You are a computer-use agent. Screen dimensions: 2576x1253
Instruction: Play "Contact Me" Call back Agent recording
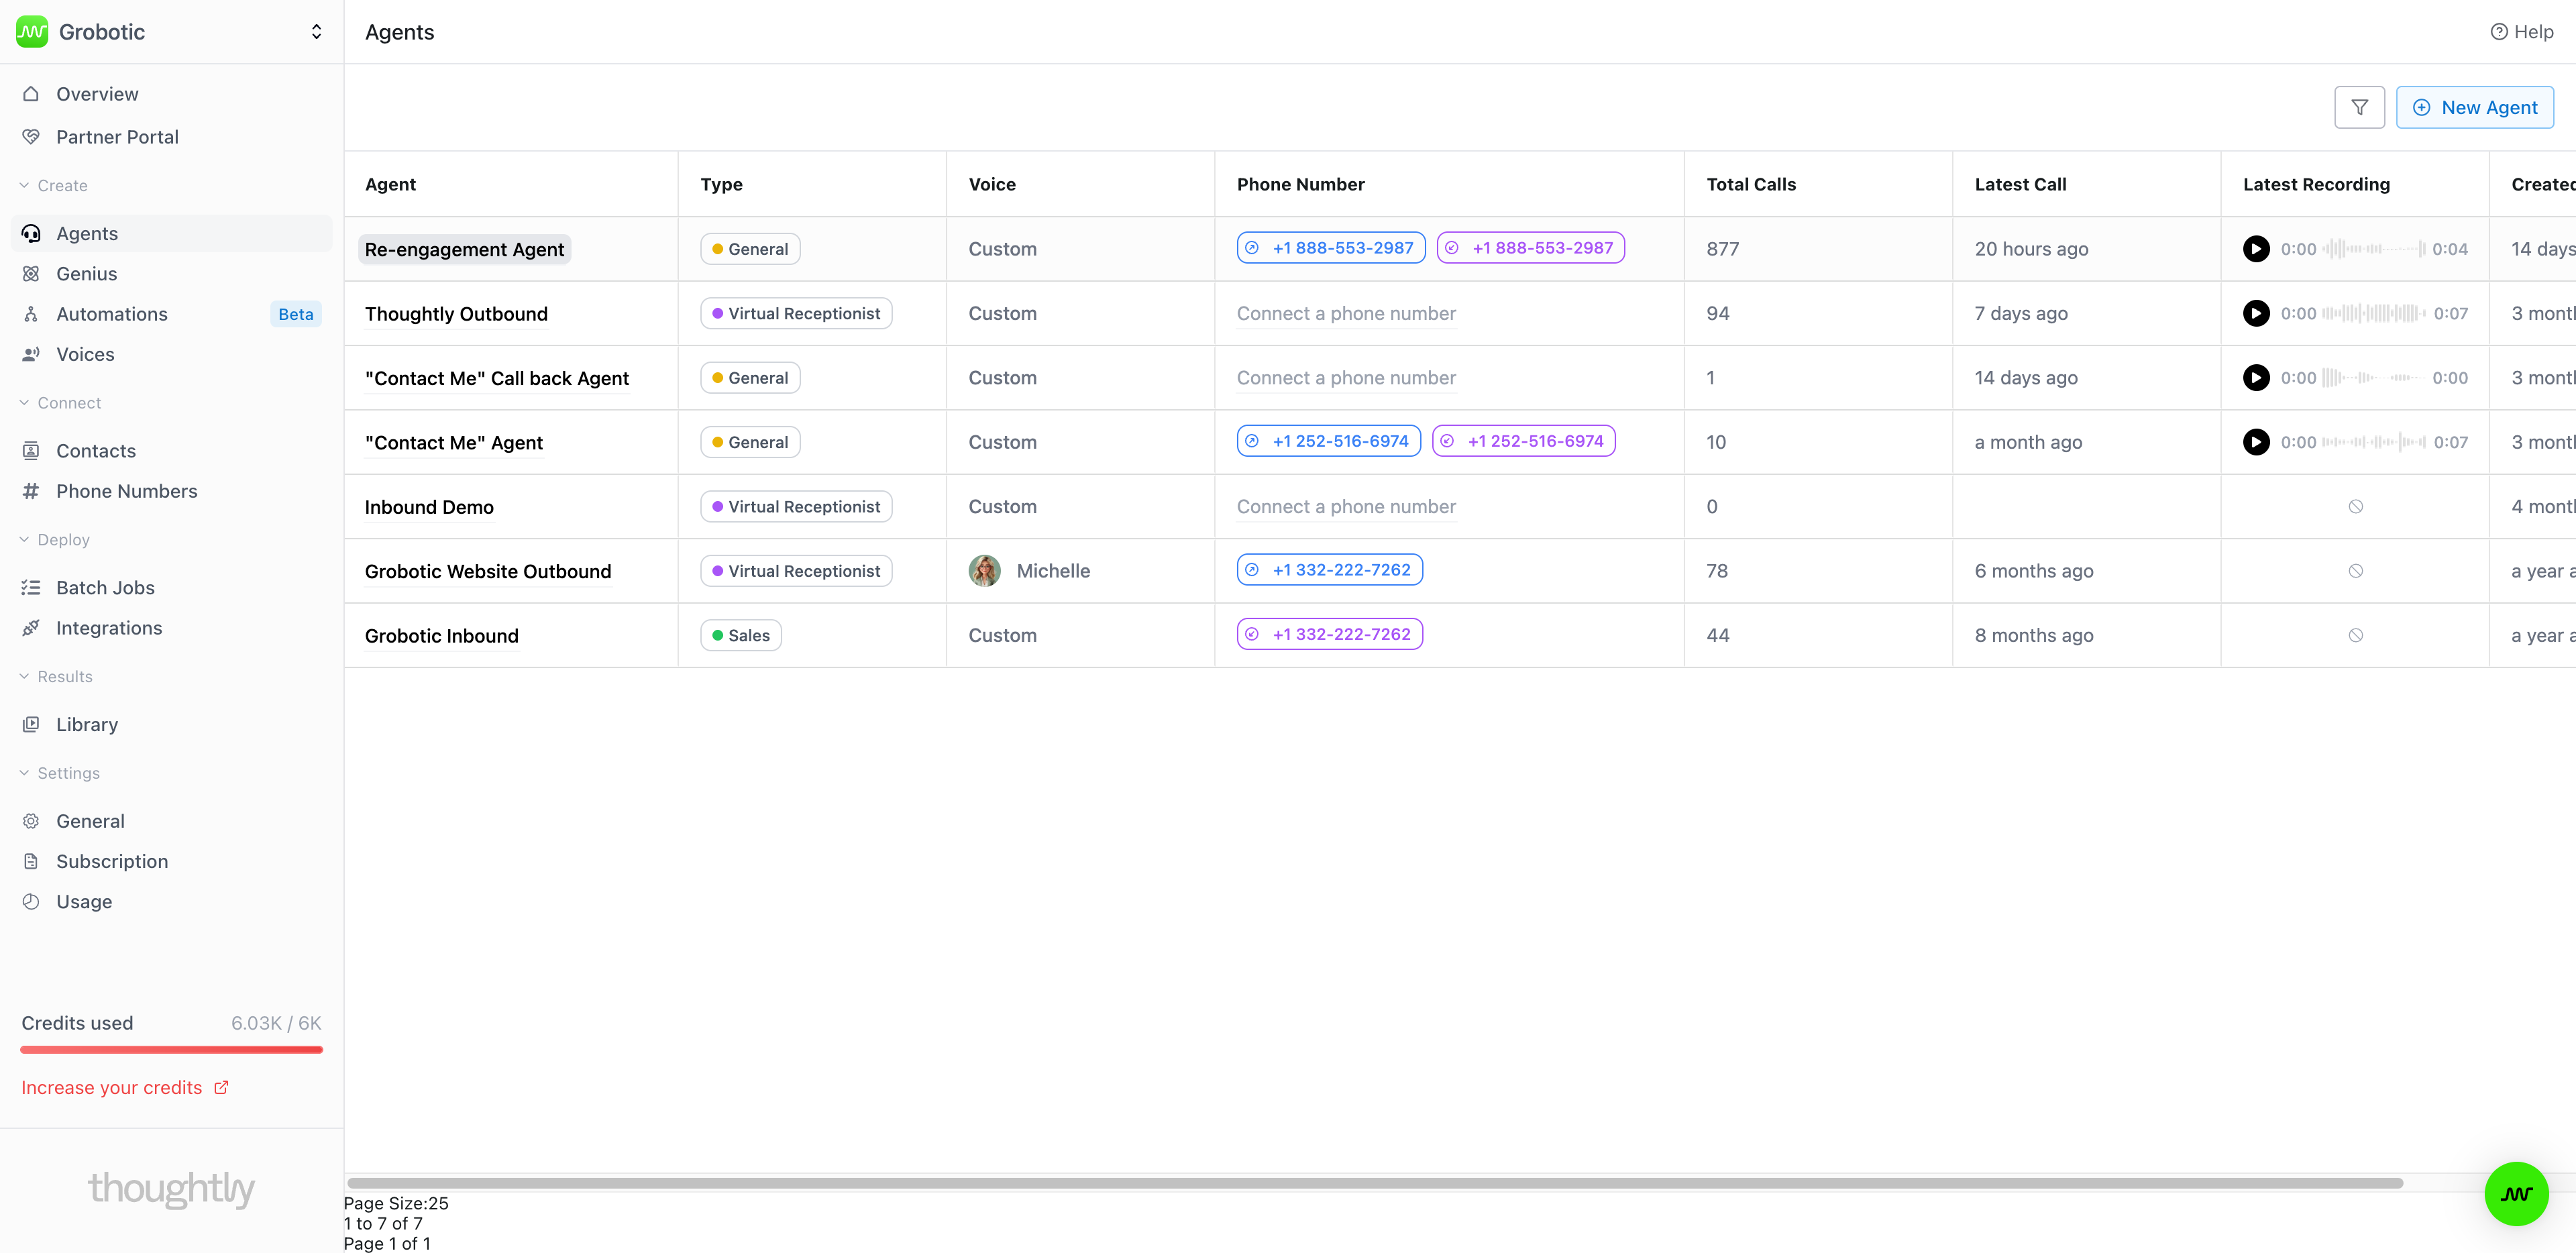[x=2256, y=378]
